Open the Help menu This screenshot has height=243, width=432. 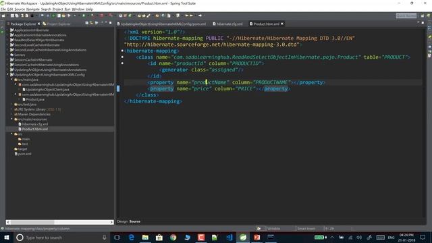[89, 9]
